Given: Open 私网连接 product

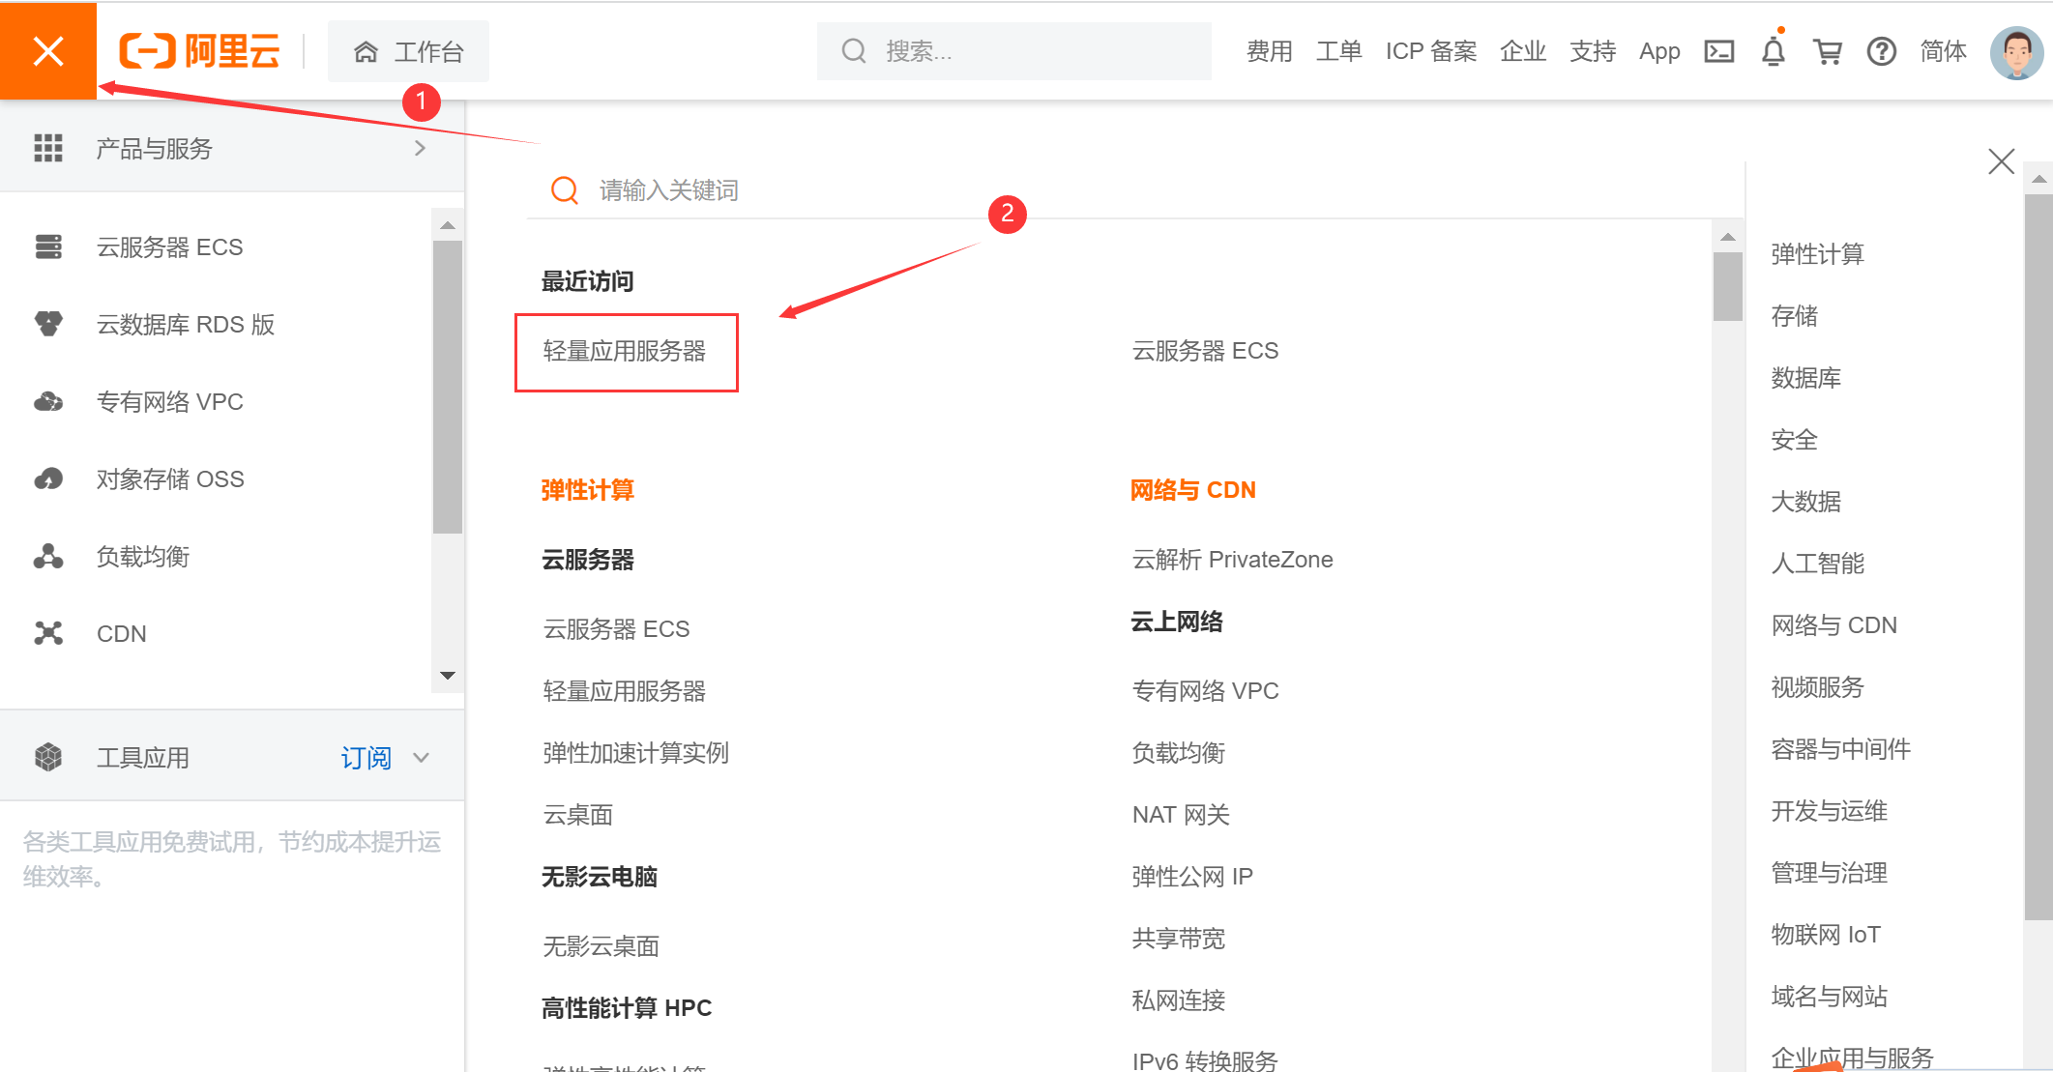Looking at the screenshot, I should [1178, 1000].
